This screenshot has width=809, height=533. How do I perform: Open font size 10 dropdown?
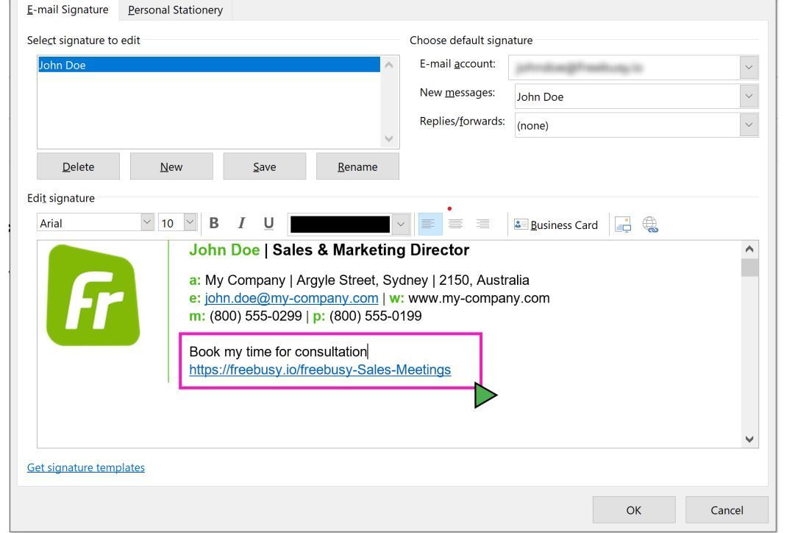[x=190, y=222]
